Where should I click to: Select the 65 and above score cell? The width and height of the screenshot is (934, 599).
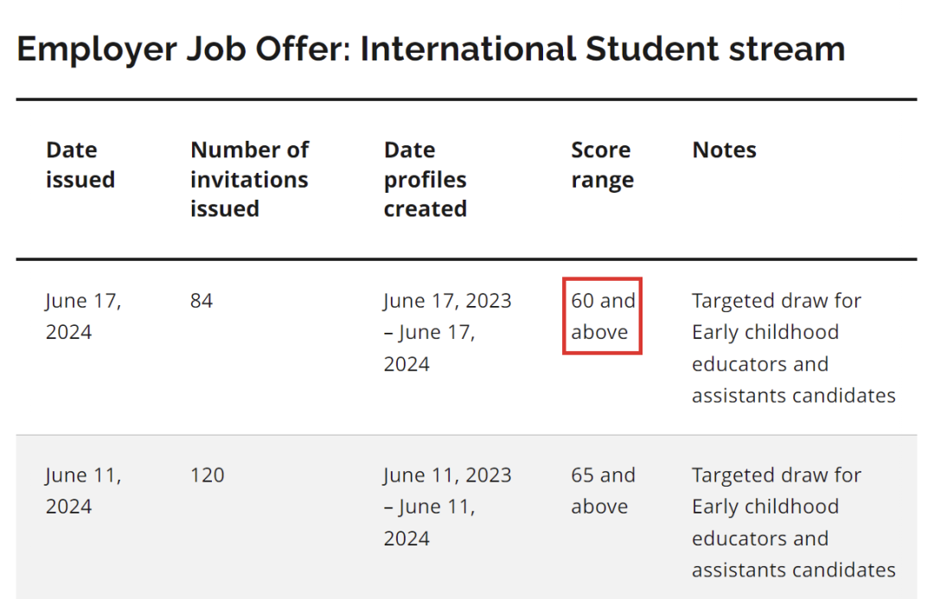603,491
